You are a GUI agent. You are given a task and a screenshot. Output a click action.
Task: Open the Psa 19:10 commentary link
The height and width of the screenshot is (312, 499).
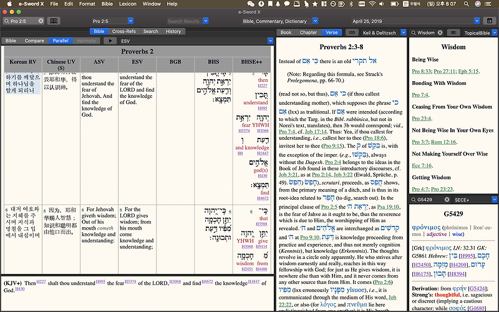pos(387,207)
